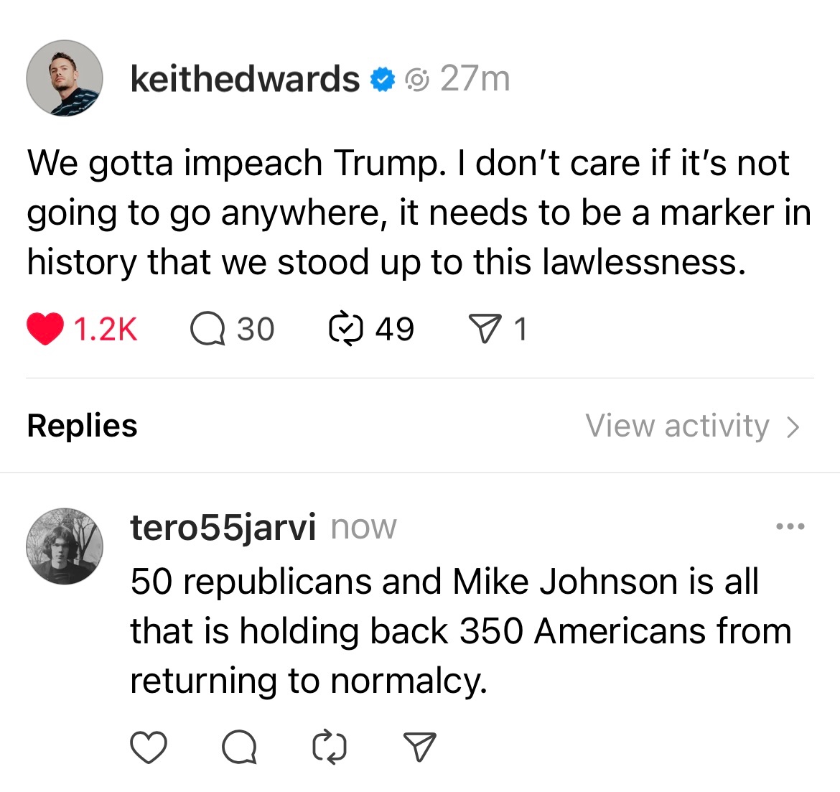Share tero55jarvi's reply

pyautogui.click(x=420, y=747)
